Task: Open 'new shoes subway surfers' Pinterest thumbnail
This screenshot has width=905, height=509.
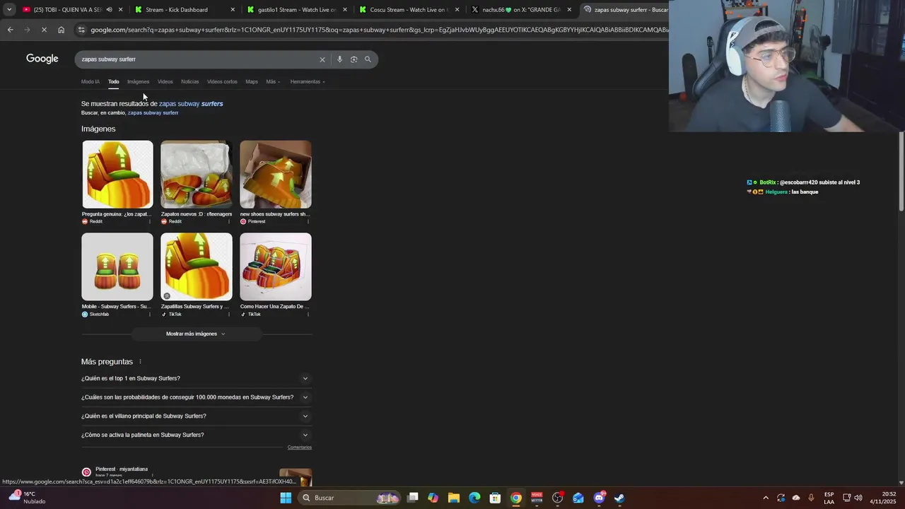Action: [276, 175]
